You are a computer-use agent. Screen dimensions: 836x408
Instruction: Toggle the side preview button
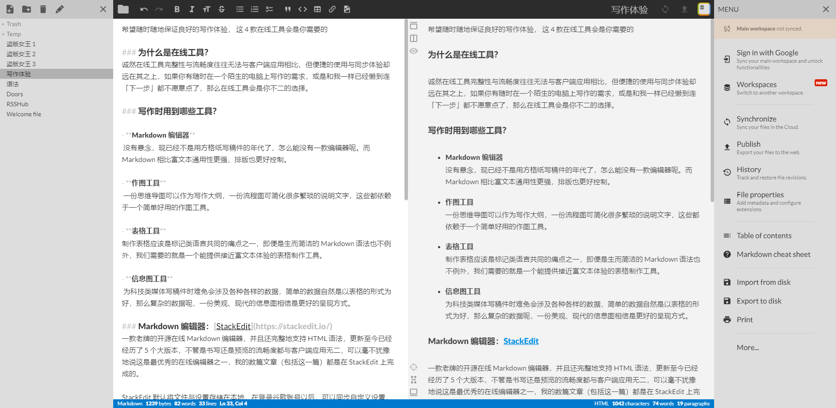coord(414,38)
